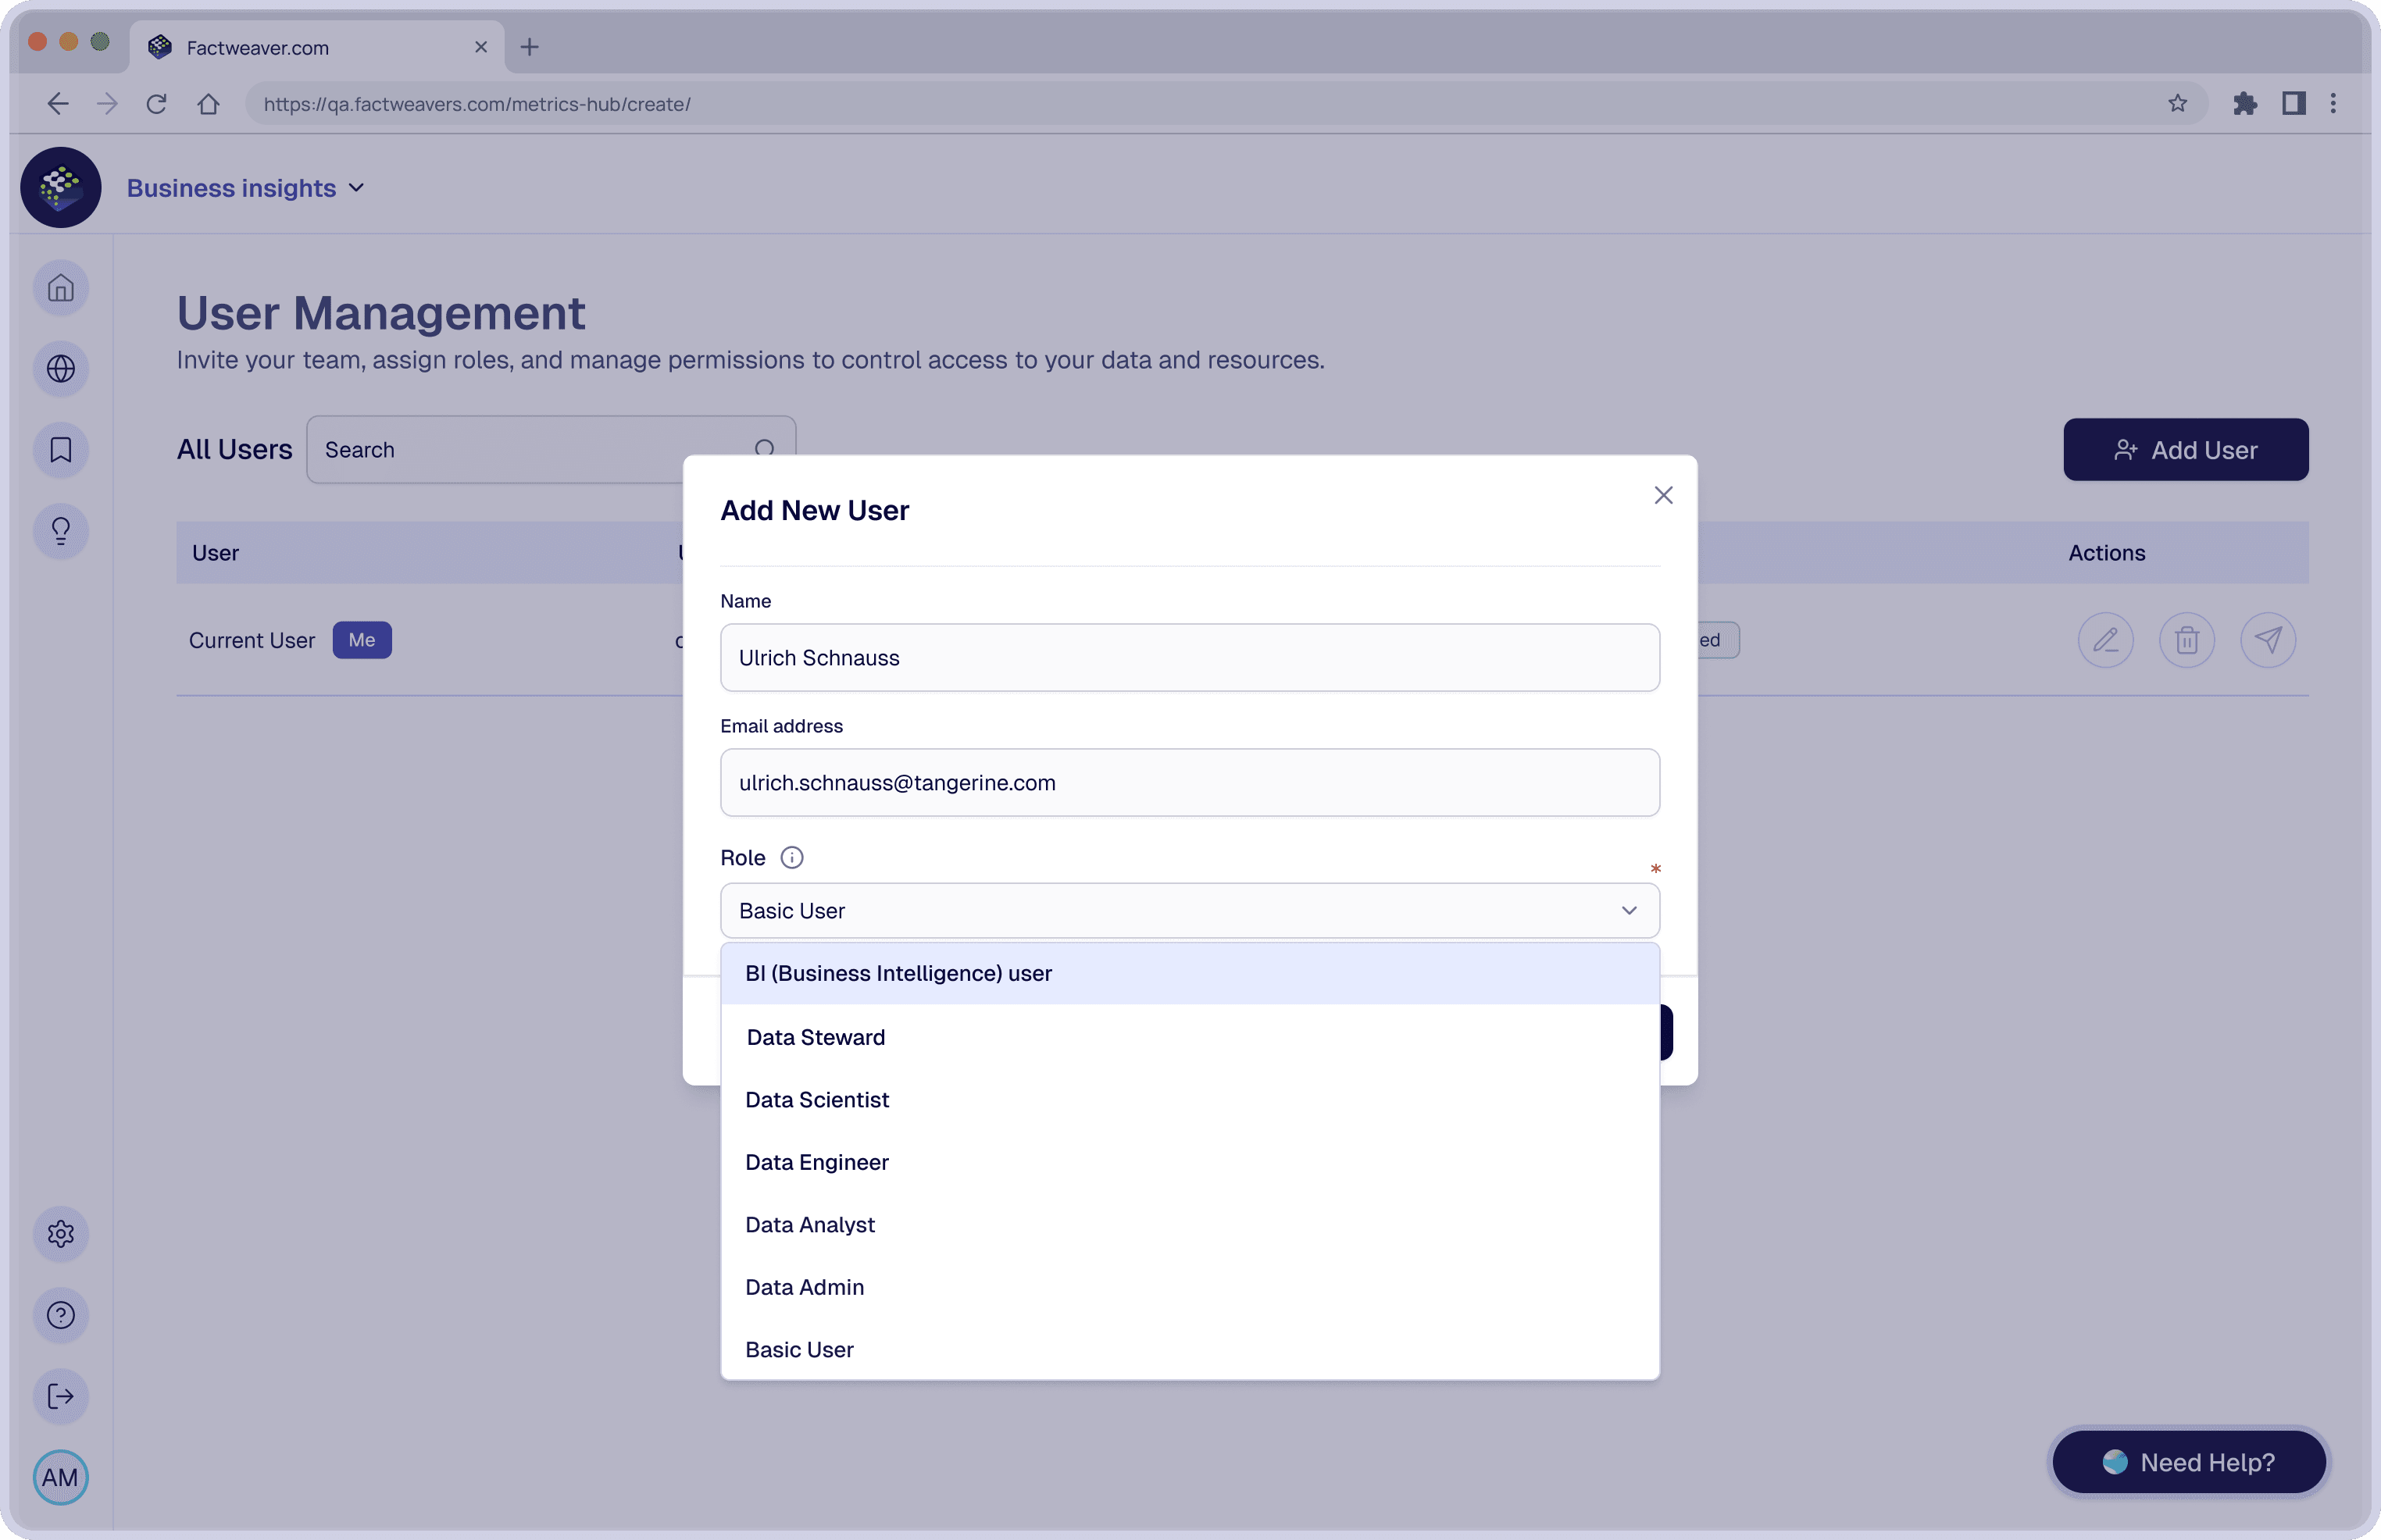
Task: Click the Email address input field
Action: point(1189,783)
